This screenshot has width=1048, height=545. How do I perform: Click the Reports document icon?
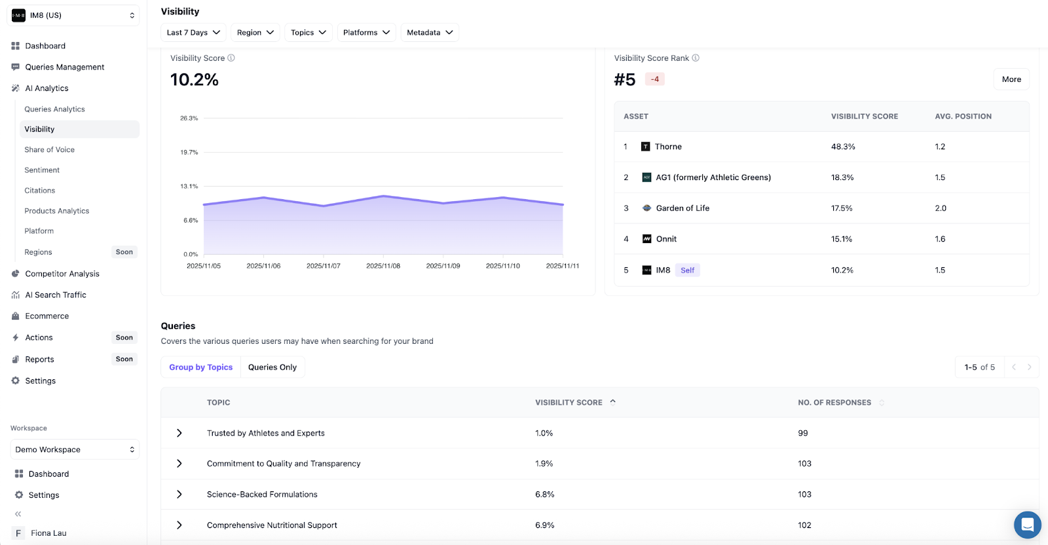[x=16, y=359]
